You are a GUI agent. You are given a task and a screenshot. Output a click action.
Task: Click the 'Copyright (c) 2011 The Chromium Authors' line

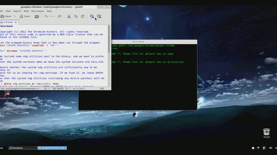45,32
